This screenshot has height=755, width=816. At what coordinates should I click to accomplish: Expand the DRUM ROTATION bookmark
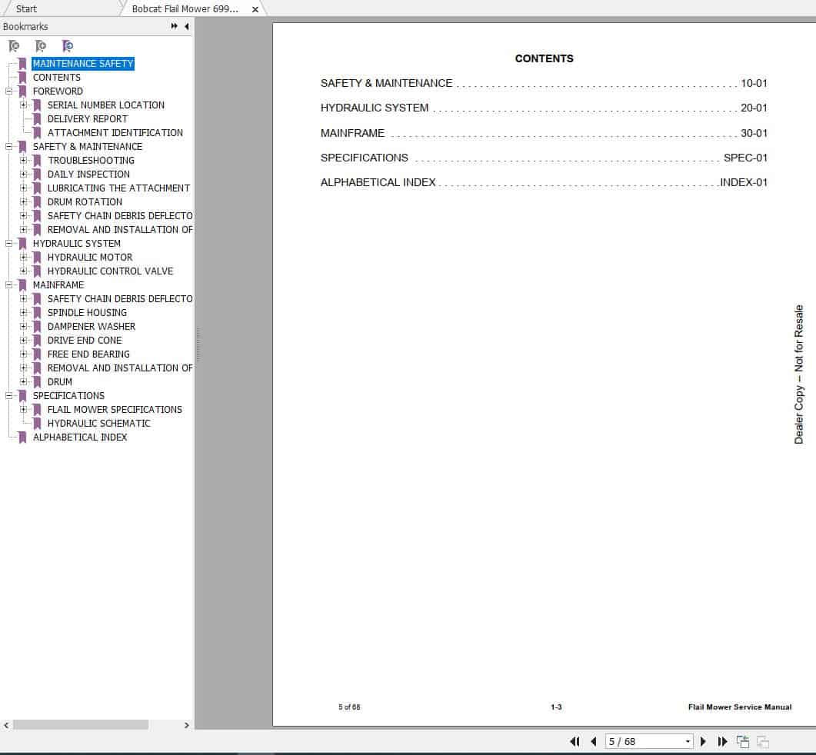tap(23, 201)
